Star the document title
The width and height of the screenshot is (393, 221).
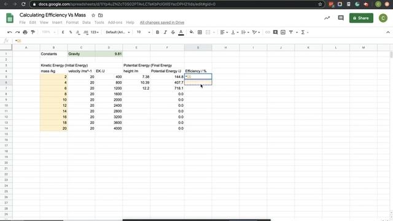pyautogui.click(x=93, y=15)
